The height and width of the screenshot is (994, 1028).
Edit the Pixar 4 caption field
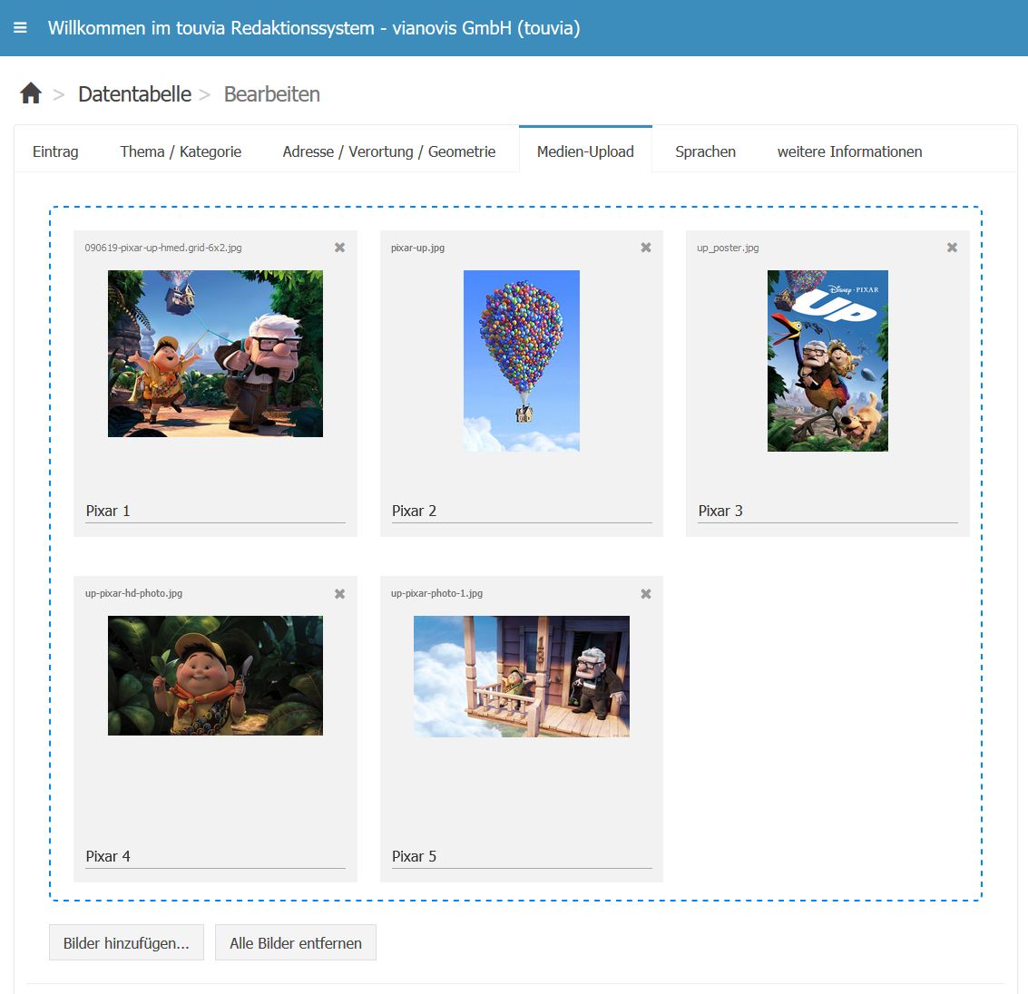pos(215,856)
